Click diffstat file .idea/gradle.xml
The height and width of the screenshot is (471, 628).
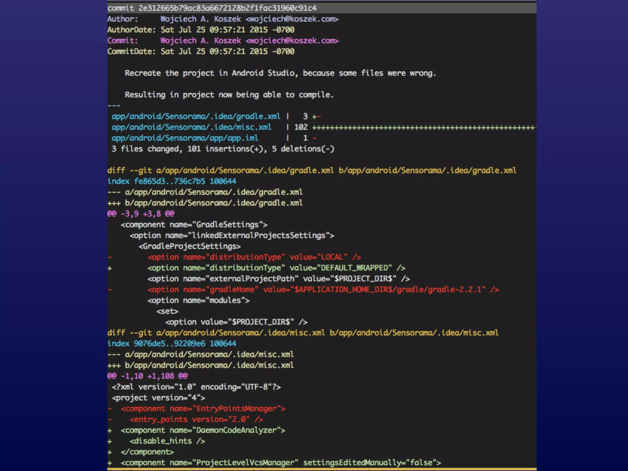196,116
